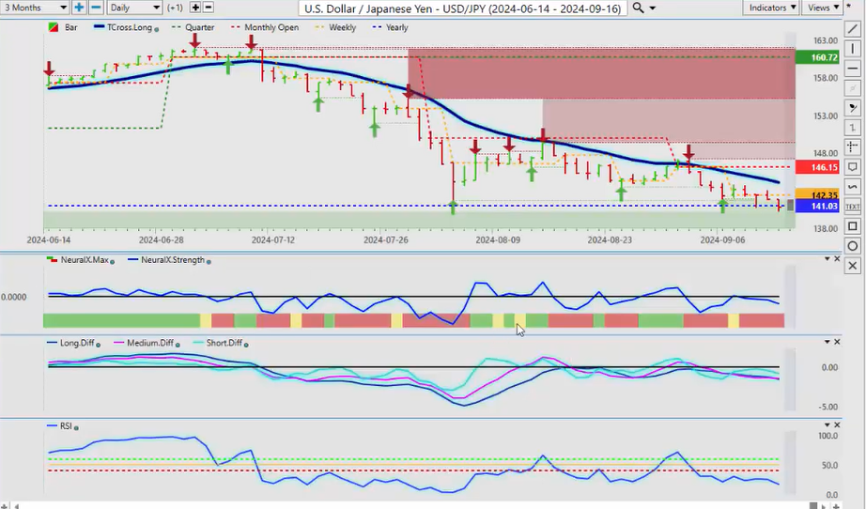
Task: Click the red 146.15 price label
Action: pyautogui.click(x=817, y=167)
